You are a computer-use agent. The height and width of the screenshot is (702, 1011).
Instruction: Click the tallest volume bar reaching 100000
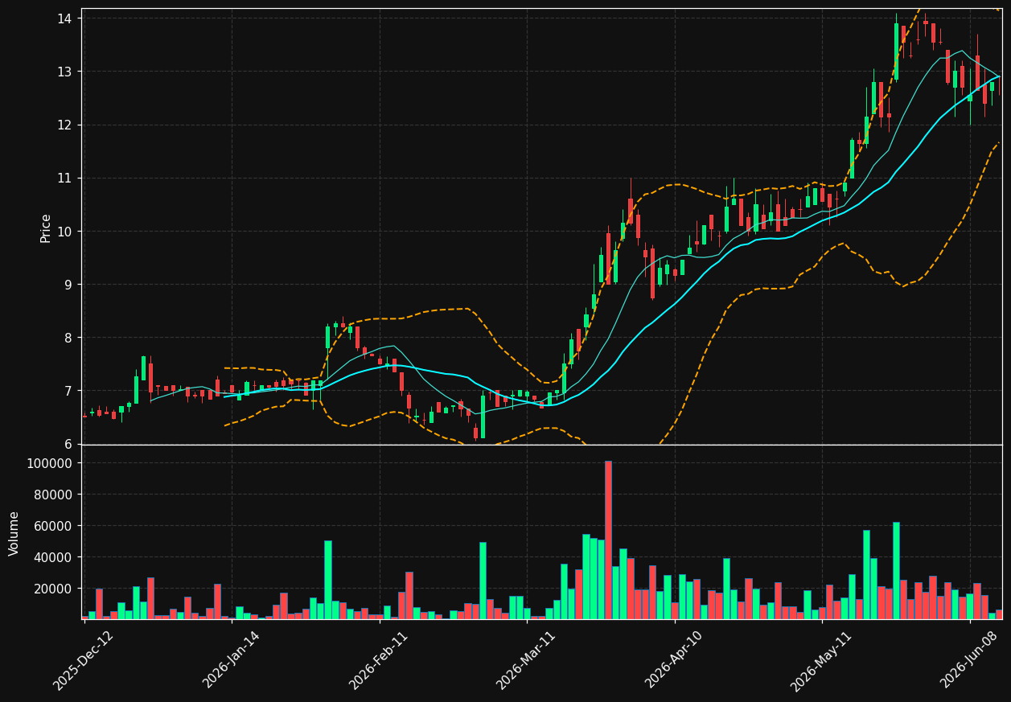[608, 540]
